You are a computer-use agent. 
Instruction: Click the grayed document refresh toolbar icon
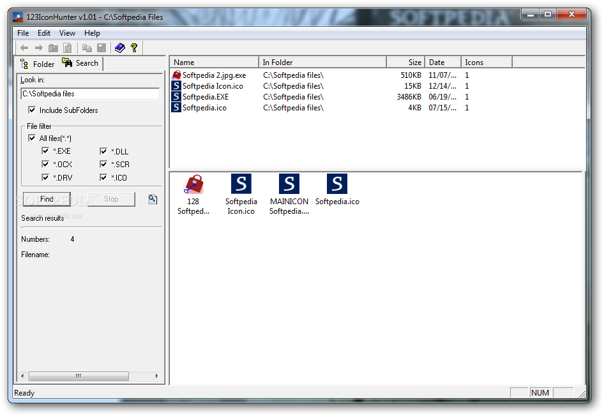pos(68,48)
